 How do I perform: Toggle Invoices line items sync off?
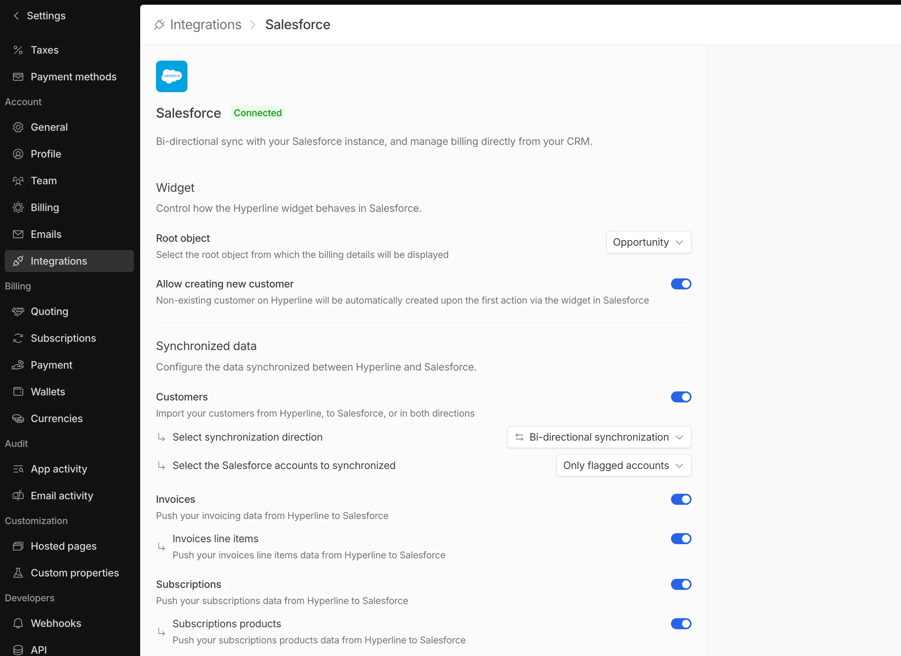pyautogui.click(x=681, y=539)
